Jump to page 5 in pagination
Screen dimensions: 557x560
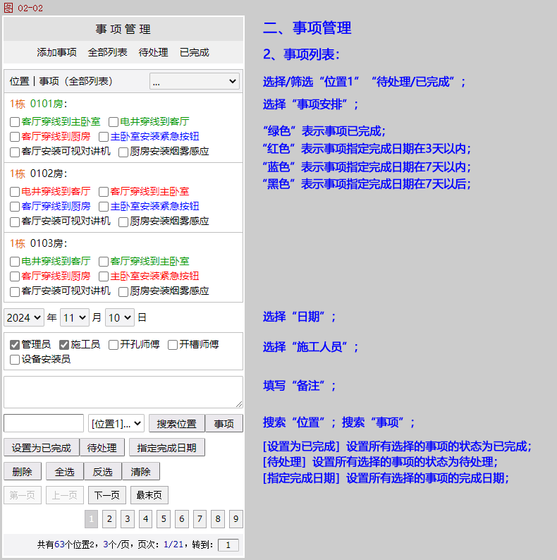click(x=163, y=520)
